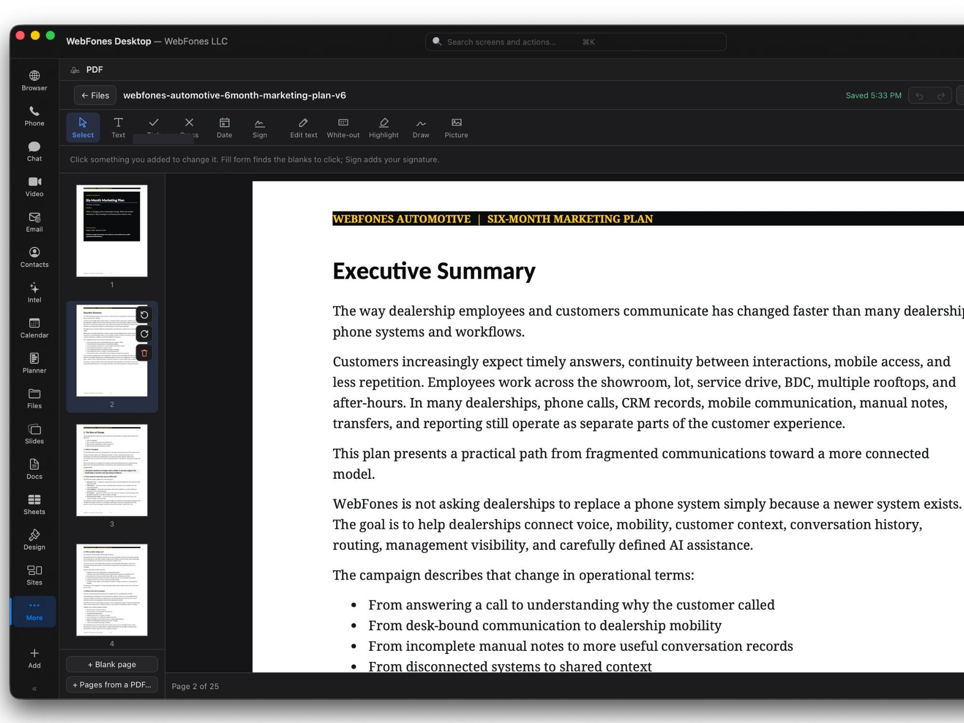
Task: Select the page 4 thumbnail
Action: click(112, 590)
